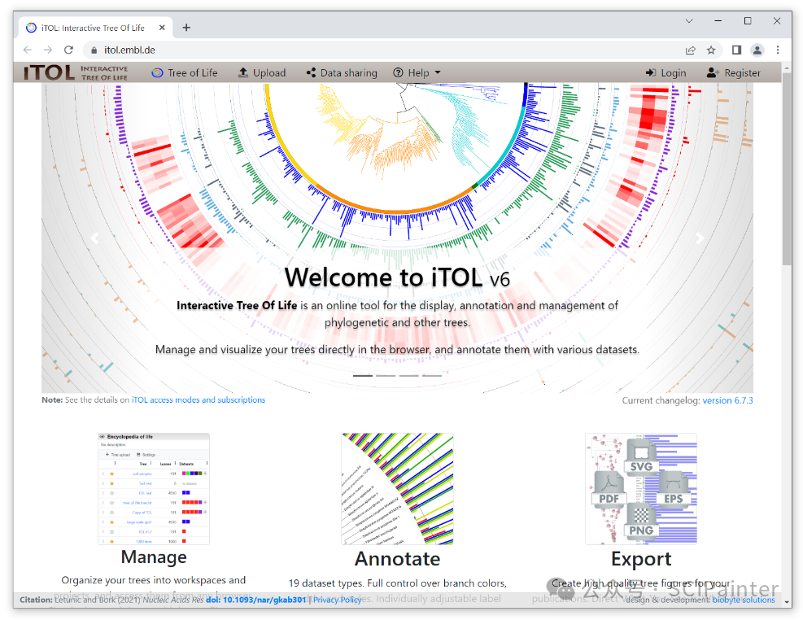Open Chrome's three-dot menu

pos(778,50)
